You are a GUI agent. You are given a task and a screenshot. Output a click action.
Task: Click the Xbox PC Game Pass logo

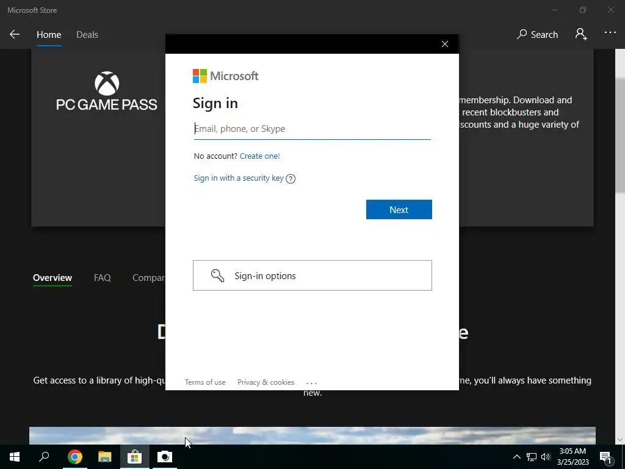(106, 91)
